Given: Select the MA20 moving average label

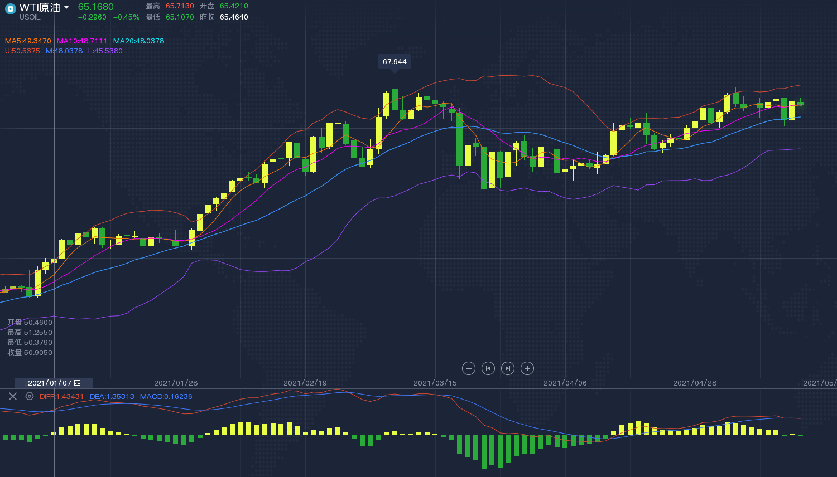Looking at the screenshot, I should click(138, 41).
